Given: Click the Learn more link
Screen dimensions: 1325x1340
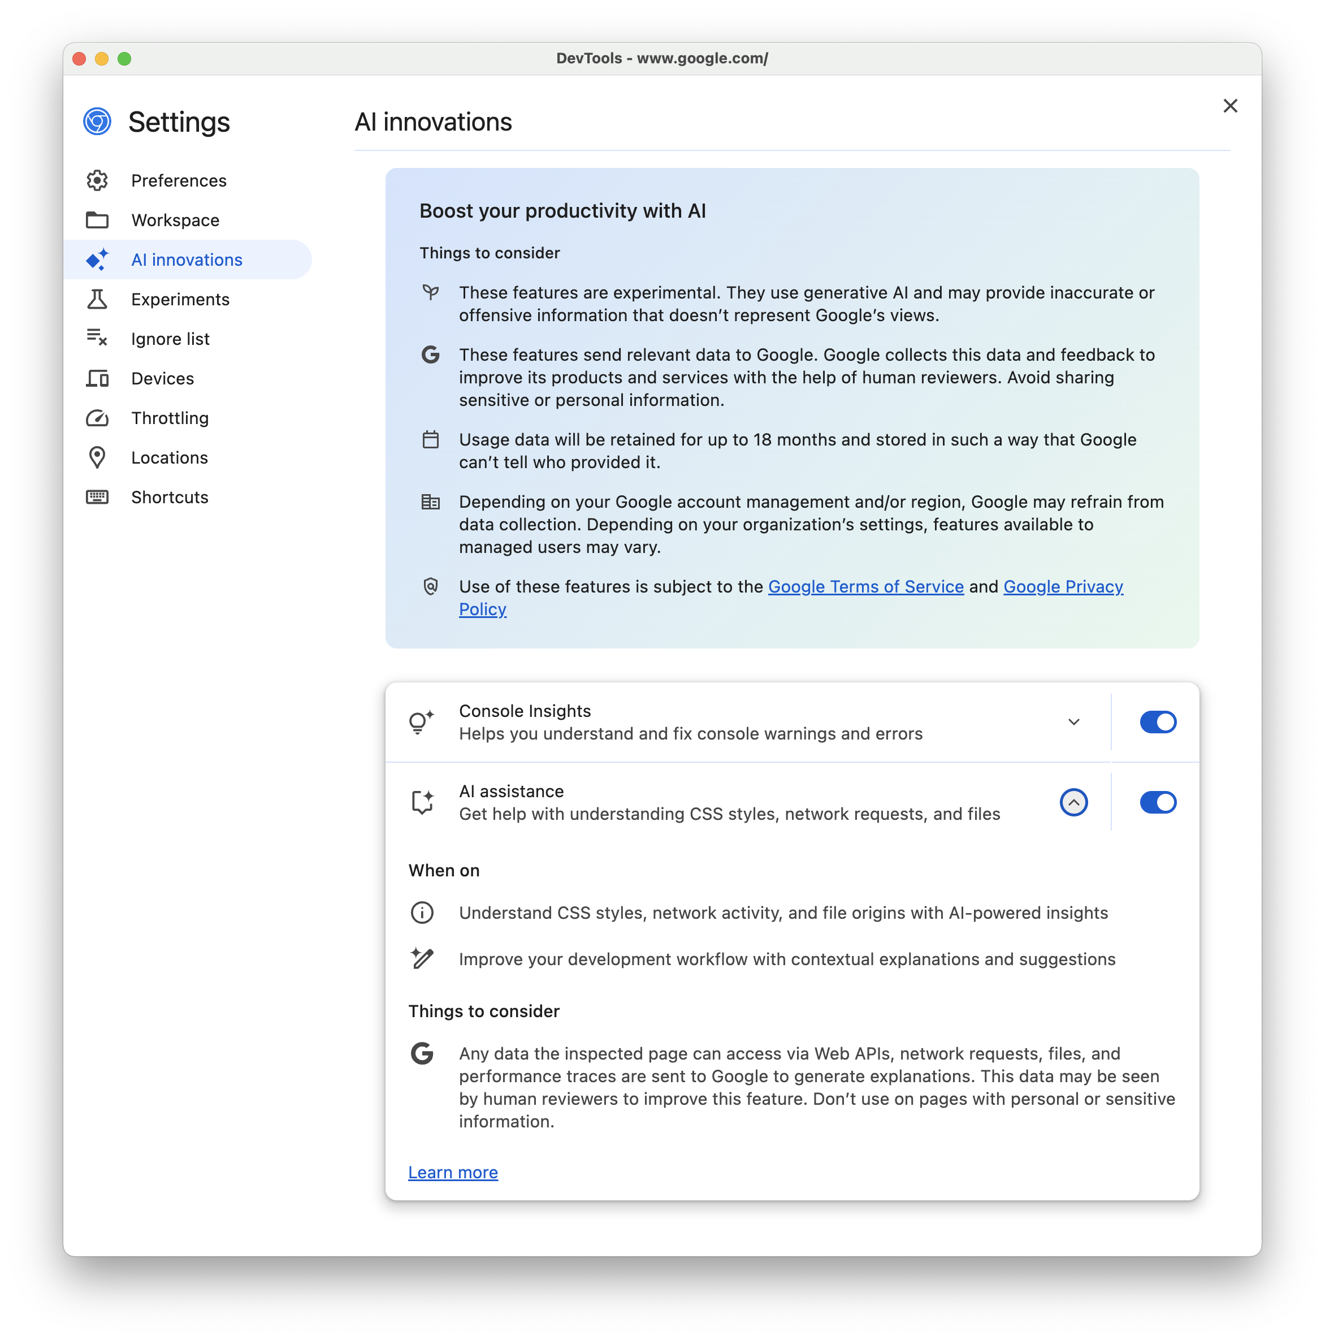Looking at the screenshot, I should click(452, 1173).
